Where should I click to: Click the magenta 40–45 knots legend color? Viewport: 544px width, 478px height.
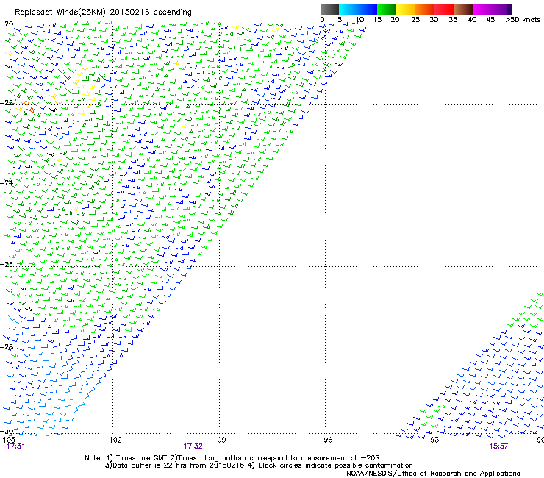pyautogui.click(x=482, y=9)
